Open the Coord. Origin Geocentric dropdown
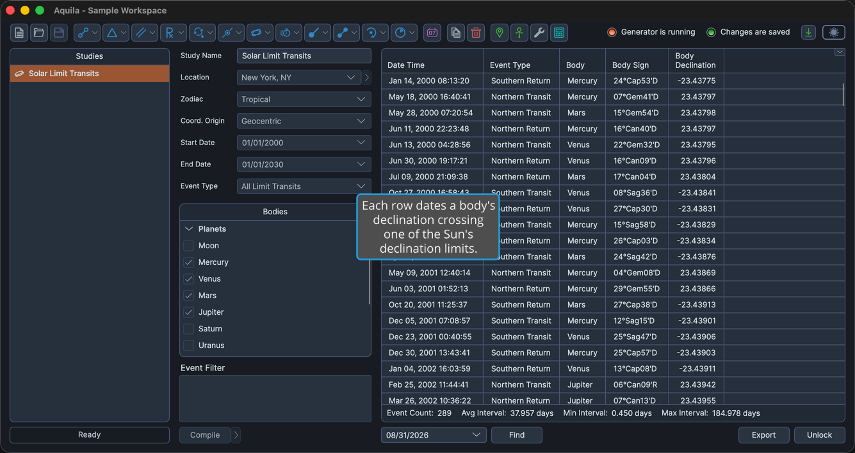Viewport: 855px width, 453px height. pos(304,121)
